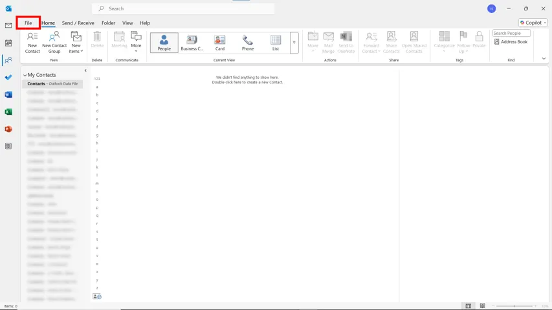This screenshot has width=552, height=310.
Task: Click the Search People field
Action: coord(511,33)
